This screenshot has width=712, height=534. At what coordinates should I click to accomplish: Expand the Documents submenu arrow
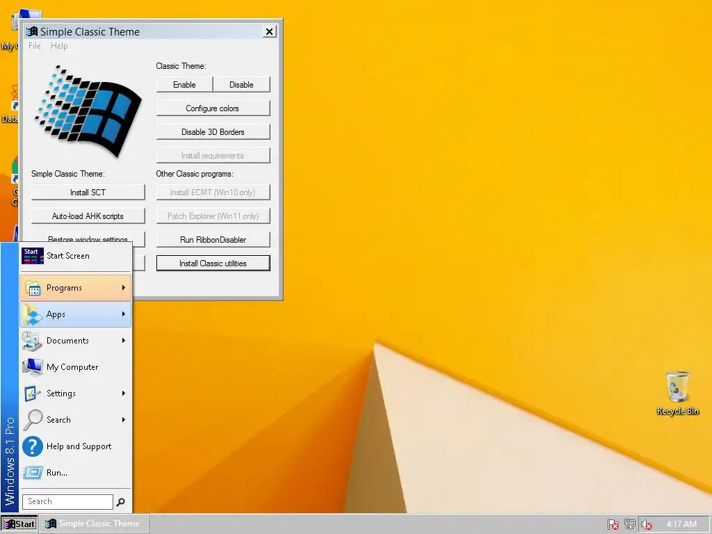[x=124, y=341]
